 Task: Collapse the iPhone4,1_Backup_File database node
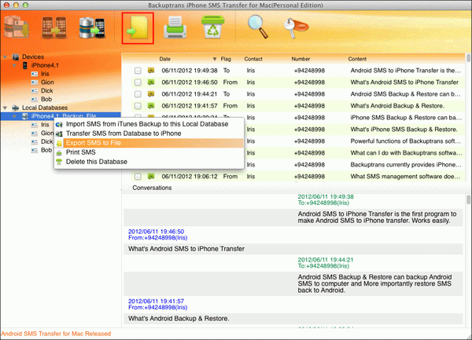click(x=14, y=116)
